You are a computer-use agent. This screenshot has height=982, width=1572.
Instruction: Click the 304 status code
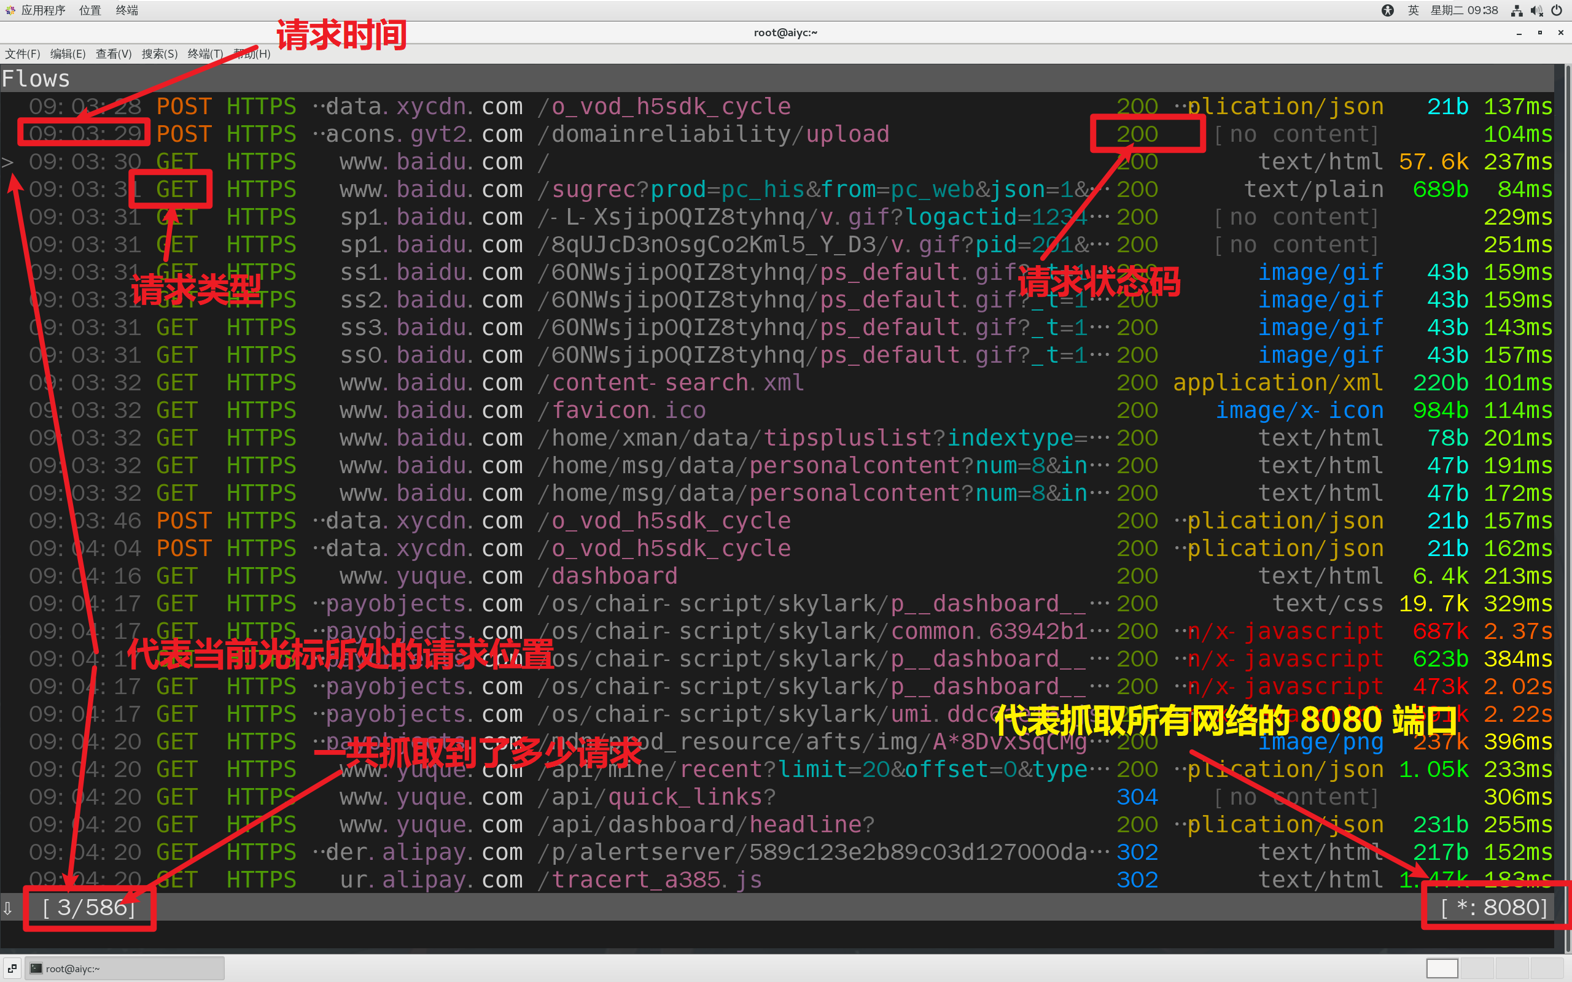point(1137,797)
